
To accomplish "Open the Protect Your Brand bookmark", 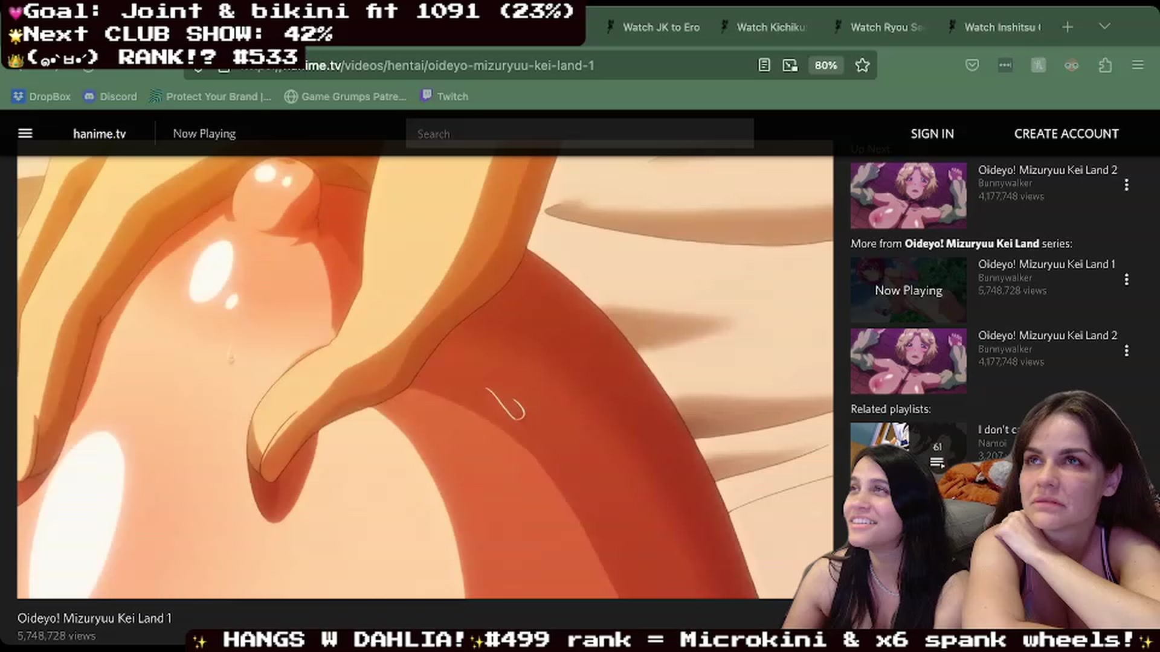I will pyautogui.click(x=210, y=97).
